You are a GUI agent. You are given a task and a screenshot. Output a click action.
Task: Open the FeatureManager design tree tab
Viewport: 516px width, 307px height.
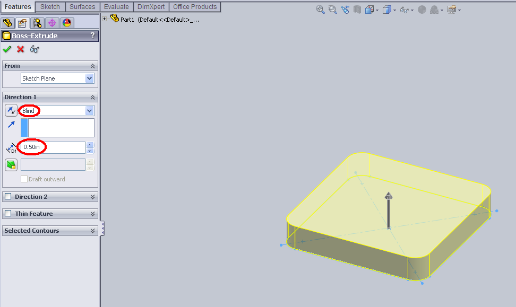7,23
